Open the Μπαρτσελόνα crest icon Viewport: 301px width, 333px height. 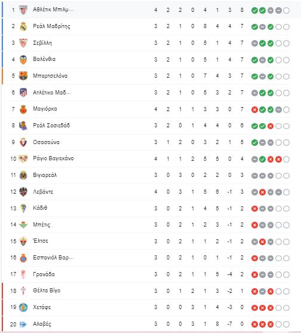click(23, 76)
